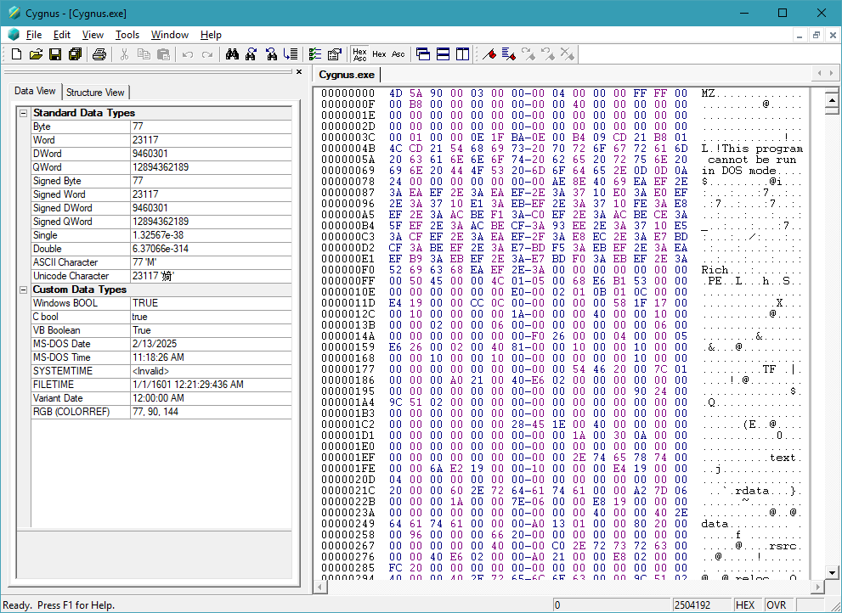
Task: Click the Paste clipboard icon
Action: 163,54
